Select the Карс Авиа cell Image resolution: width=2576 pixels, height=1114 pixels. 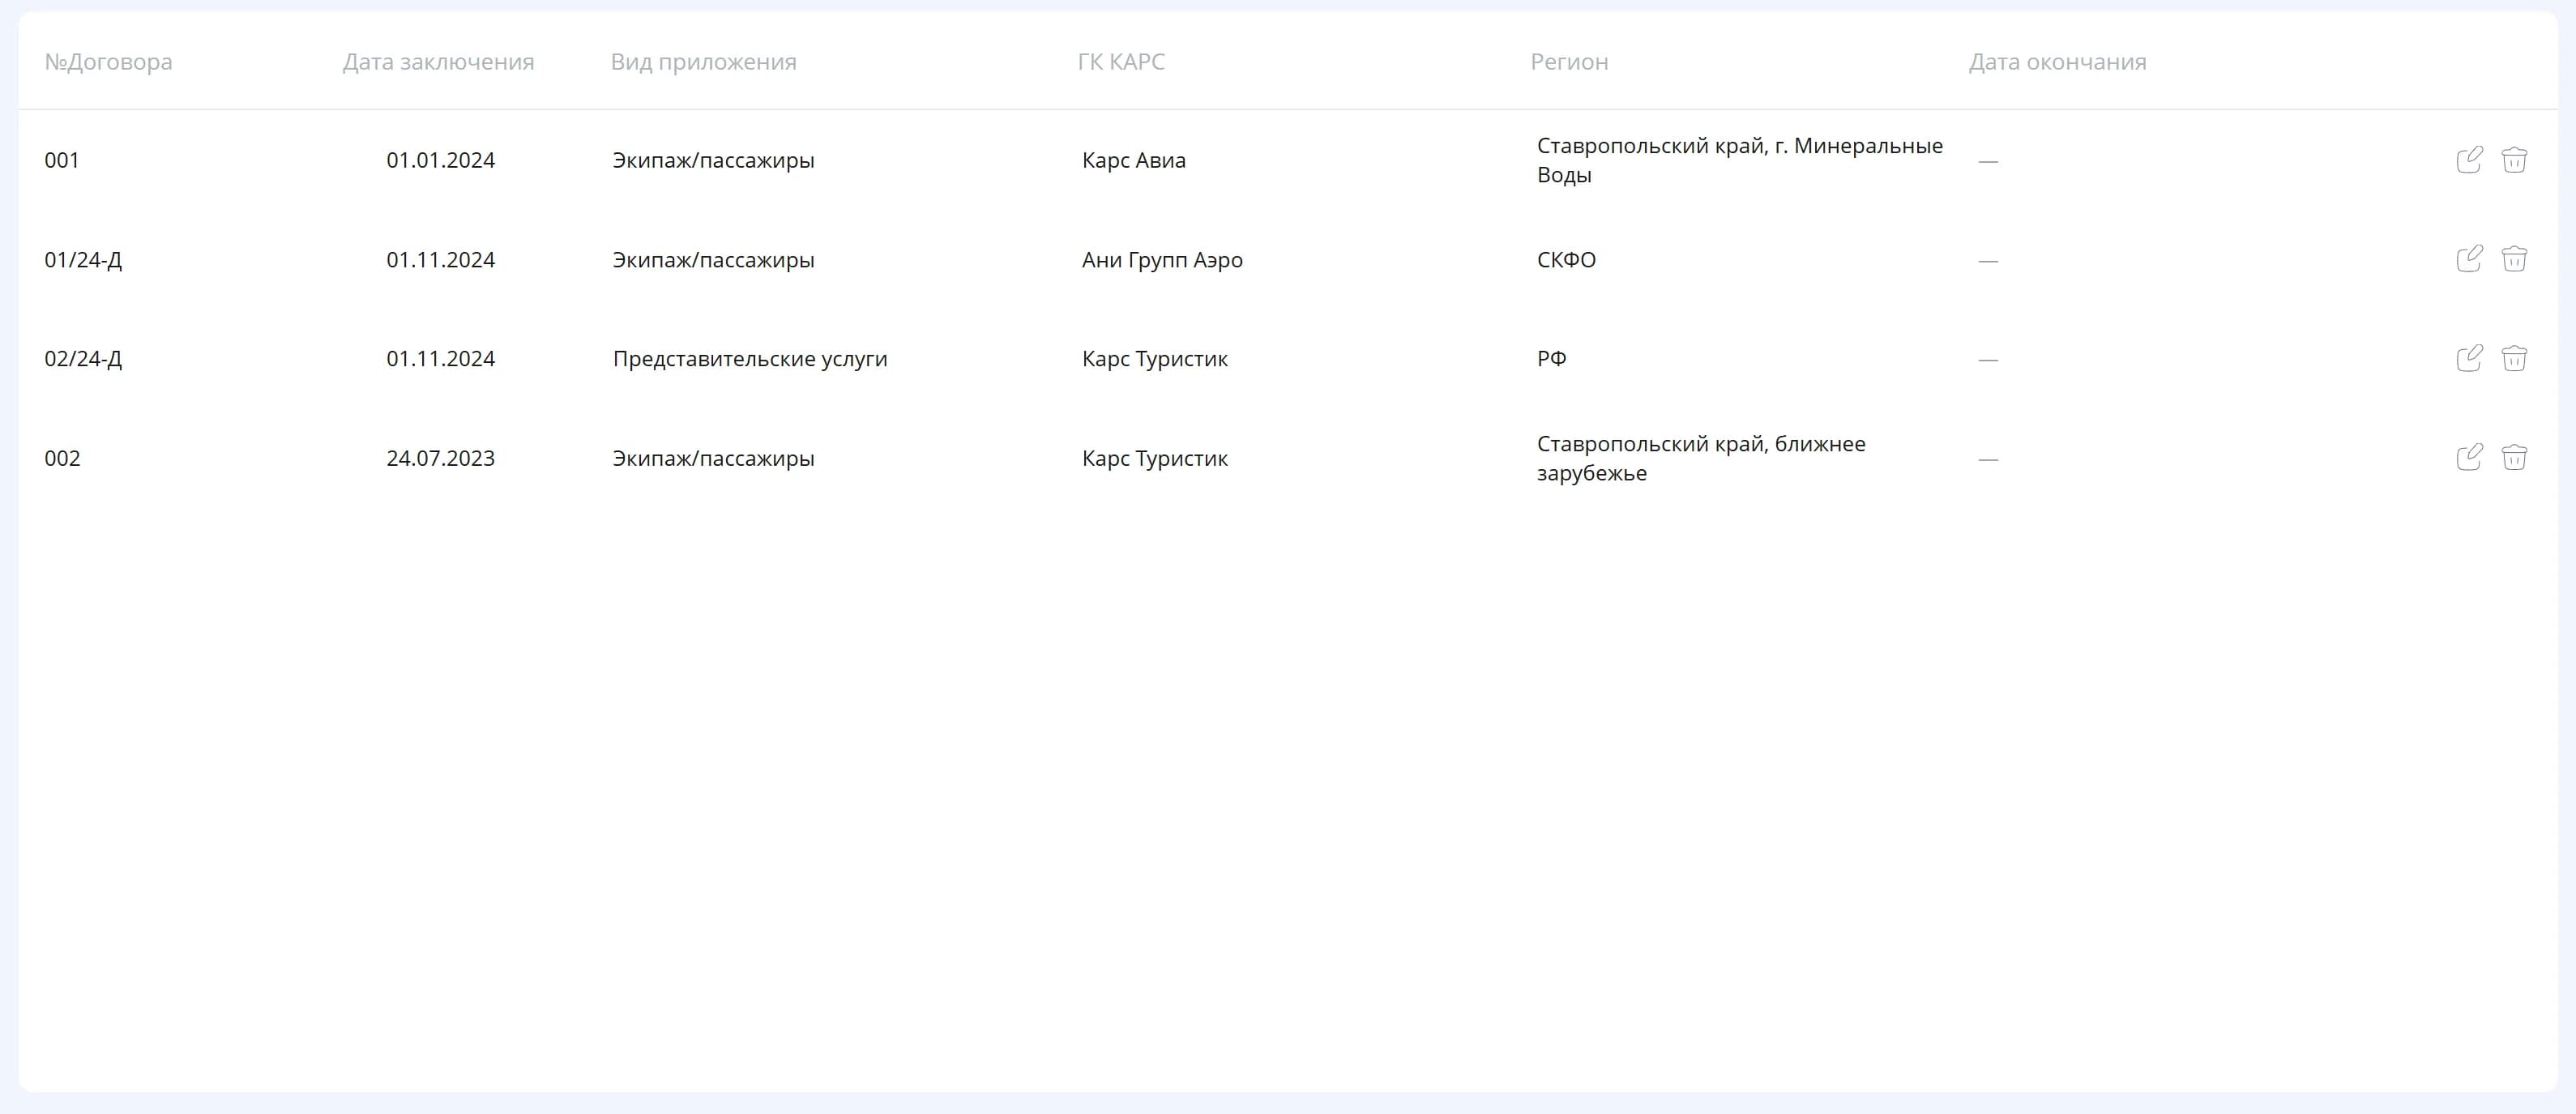(1133, 160)
